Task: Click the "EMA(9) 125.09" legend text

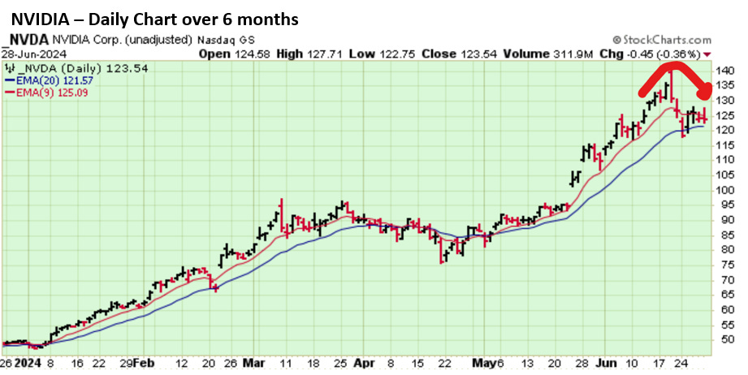Action: pyautogui.click(x=52, y=93)
